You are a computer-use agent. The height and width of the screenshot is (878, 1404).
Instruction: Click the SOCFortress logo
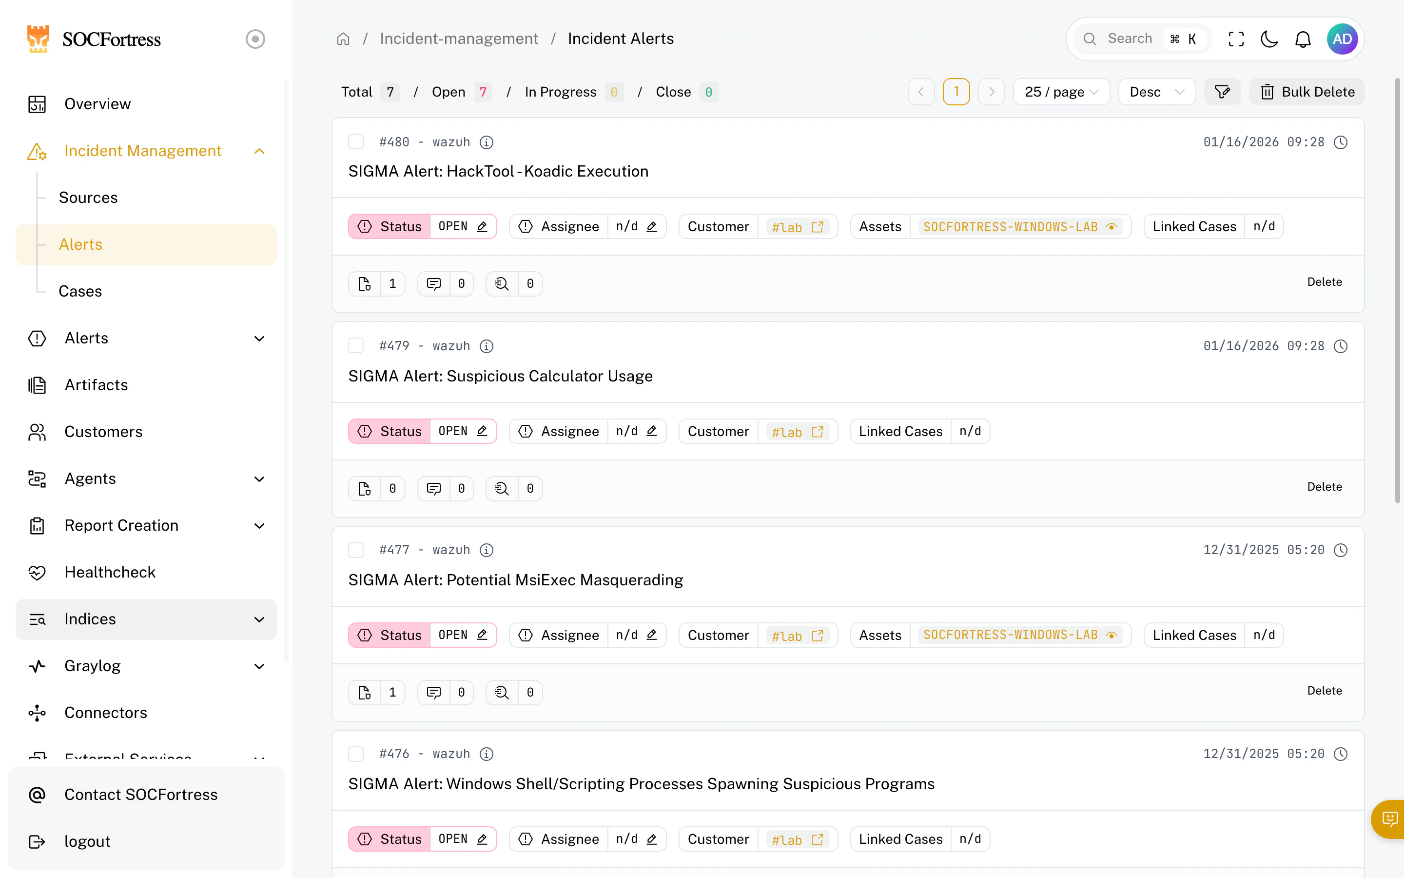[94, 39]
